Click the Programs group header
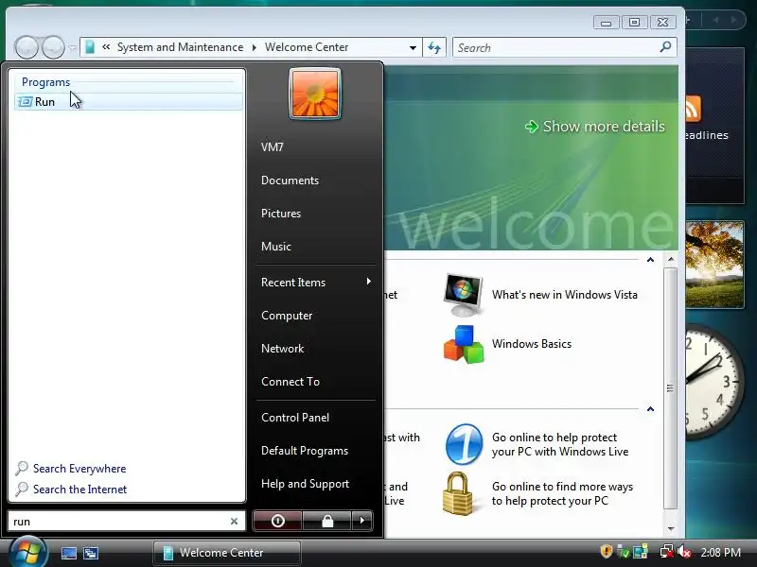This screenshot has height=567, width=757. (x=45, y=82)
